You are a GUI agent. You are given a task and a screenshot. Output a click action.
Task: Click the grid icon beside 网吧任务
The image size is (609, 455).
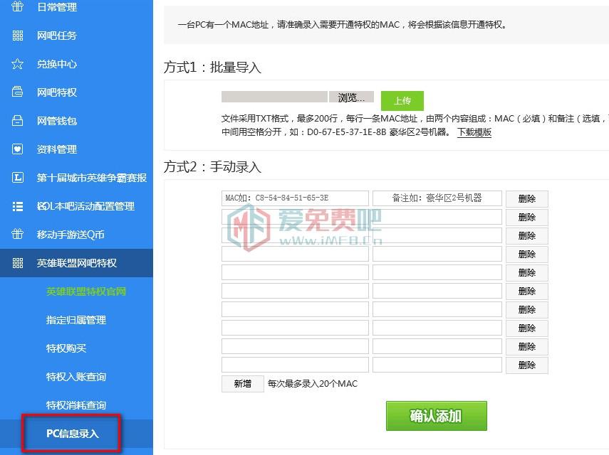pyautogui.click(x=18, y=36)
